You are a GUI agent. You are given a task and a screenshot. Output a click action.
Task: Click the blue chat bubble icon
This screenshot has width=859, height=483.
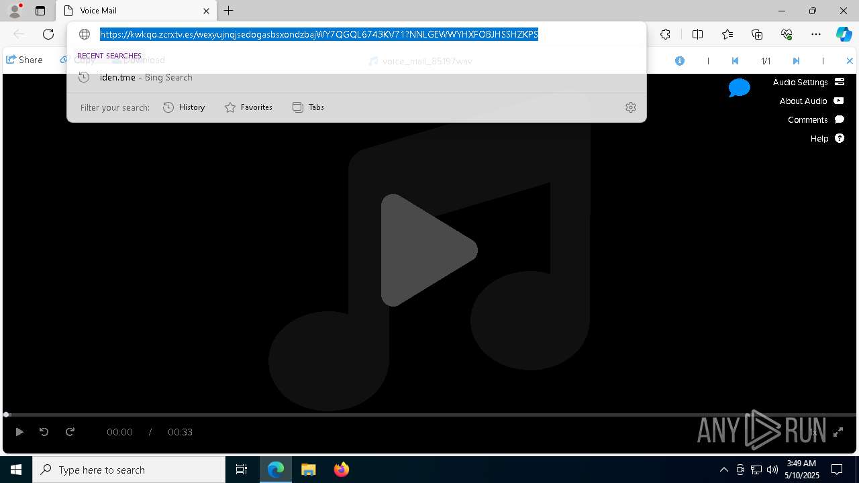(x=739, y=88)
